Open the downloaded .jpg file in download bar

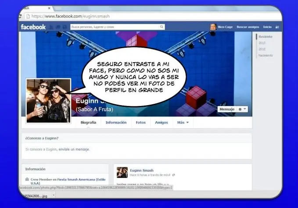35,196
